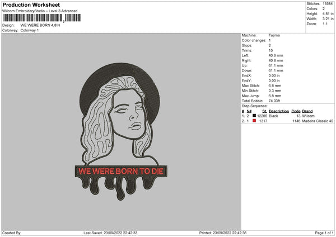336x237 pixels.
Task: Click the 'Stop Sequence:' heading
Action: pos(255,106)
